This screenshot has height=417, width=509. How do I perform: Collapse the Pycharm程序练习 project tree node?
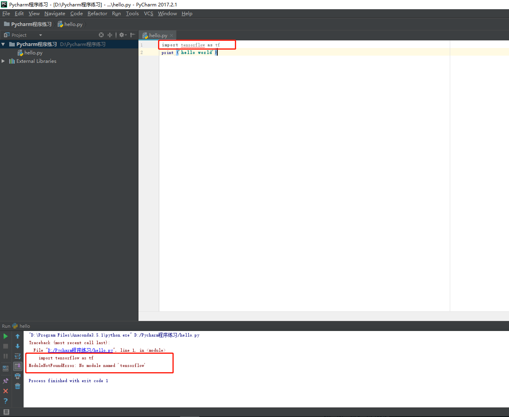click(3, 44)
